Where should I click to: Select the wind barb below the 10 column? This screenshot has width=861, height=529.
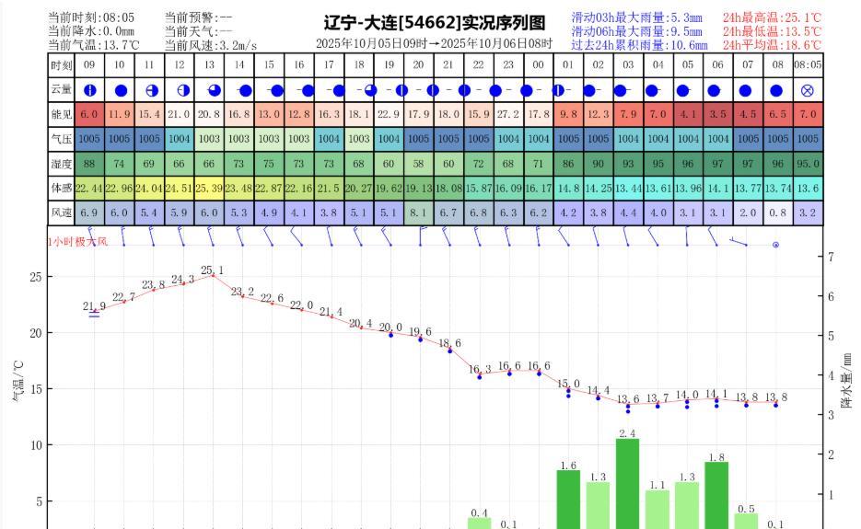click(123, 236)
